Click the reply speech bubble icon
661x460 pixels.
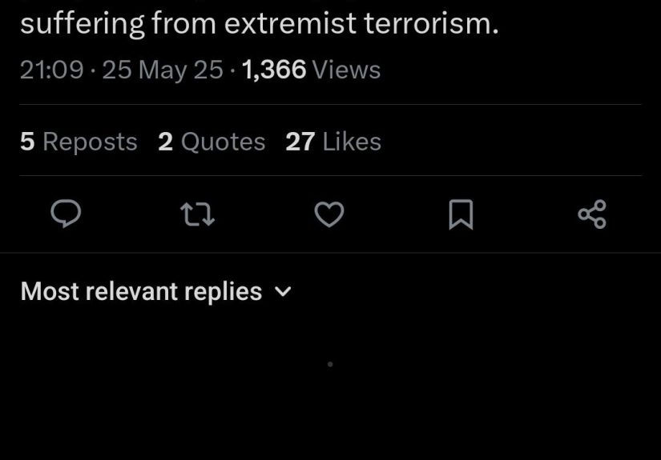[66, 214]
